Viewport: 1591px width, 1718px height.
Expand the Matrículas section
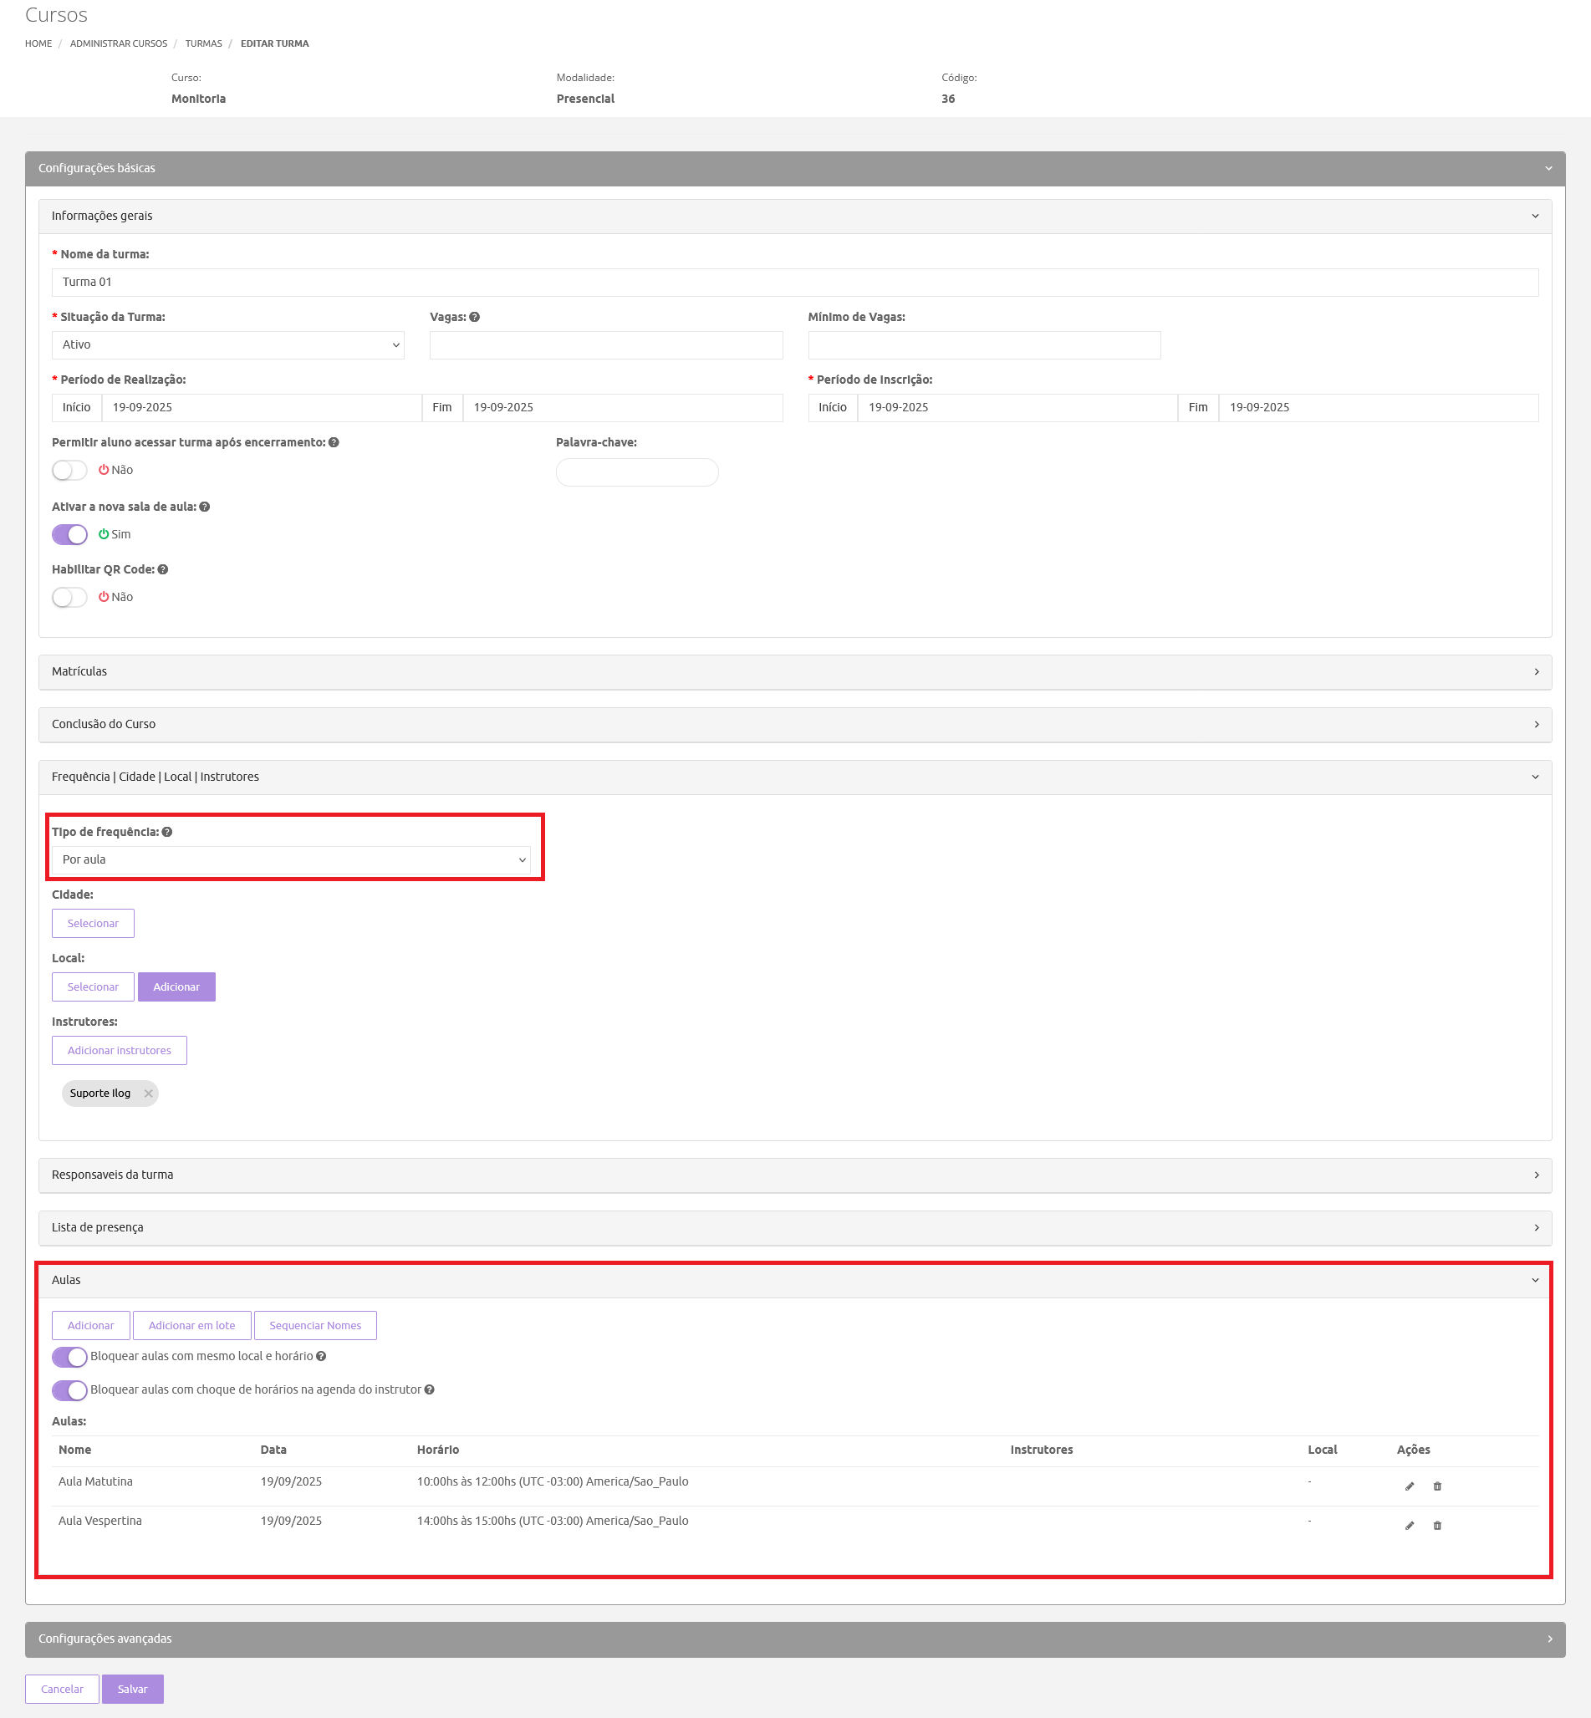(794, 671)
